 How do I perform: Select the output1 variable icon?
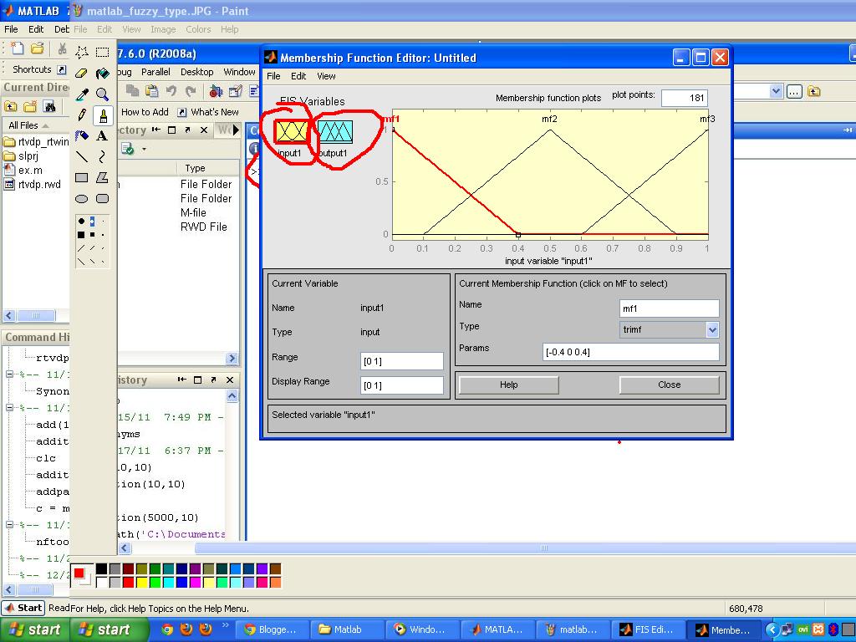tap(334, 131)
